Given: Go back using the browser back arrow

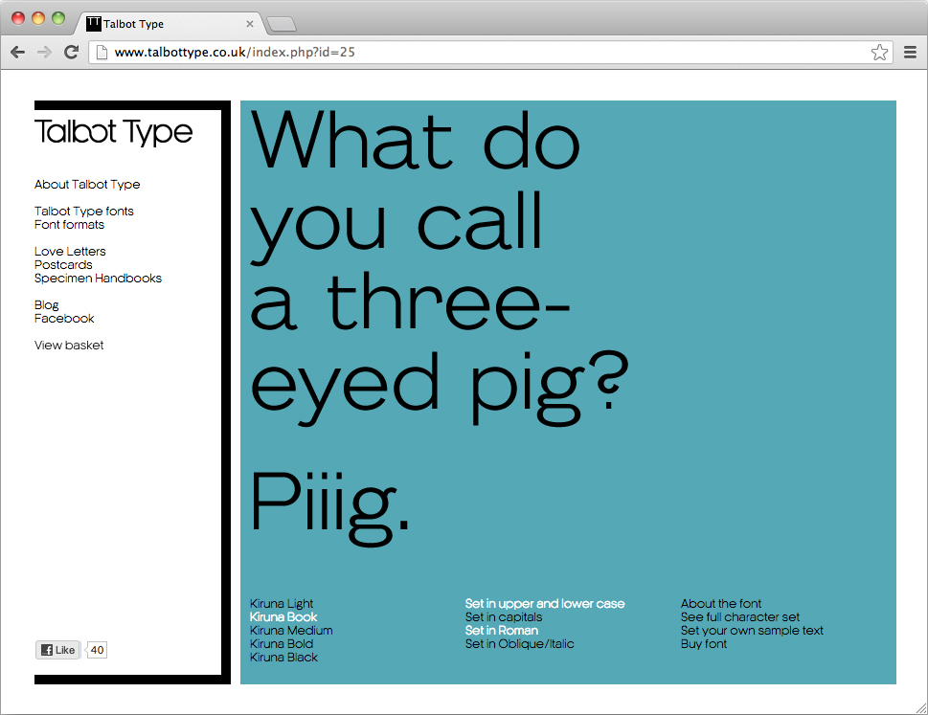Looking at the screenshot, I should 18,52.
